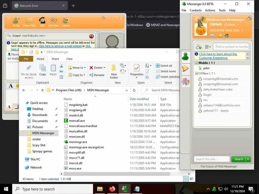Image resolution: width=259 pixels, height=194 pixels.
Task: Click the Find a contact field
Action: coord(231,47)
